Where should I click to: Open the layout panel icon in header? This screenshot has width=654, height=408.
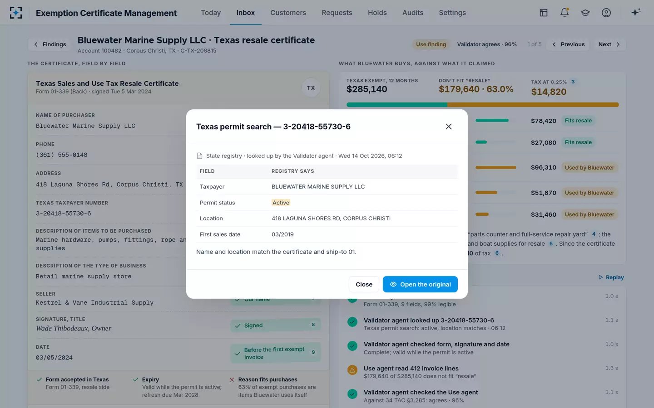[x=544, y=13]
